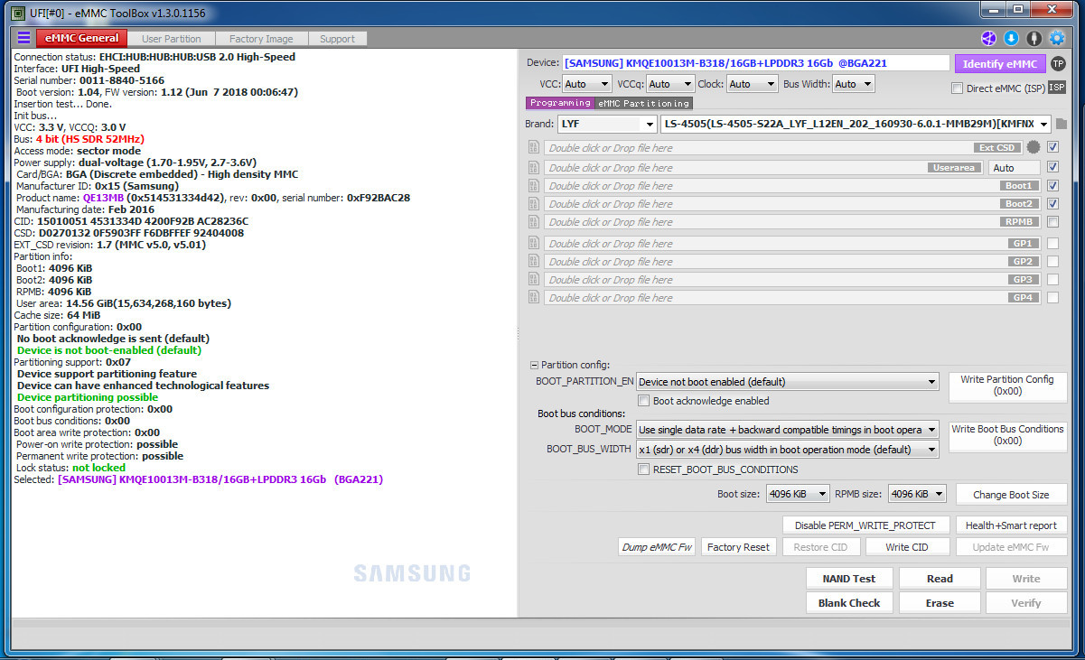Click the Factory Reset button
Image resolution: width=1085 pixels, height=660 pixels.
[x=738, y=547]
